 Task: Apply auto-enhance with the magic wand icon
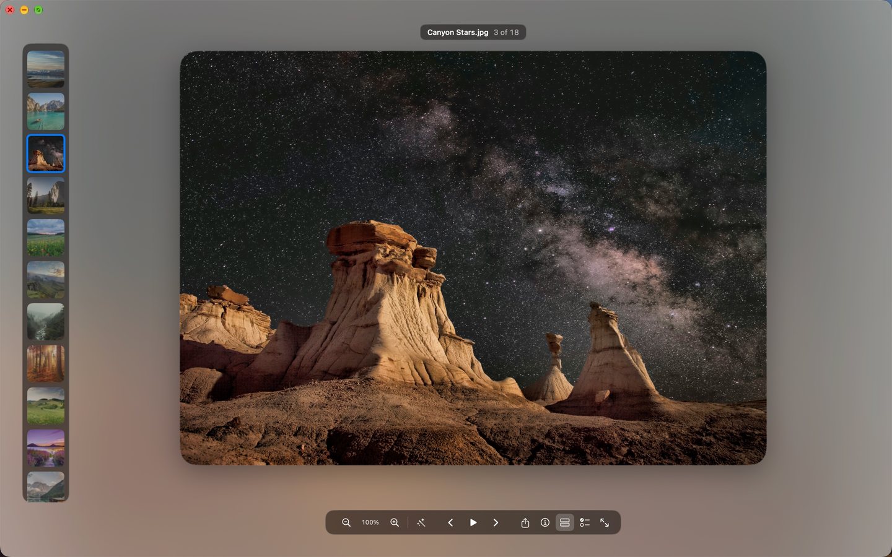[x=421, y=522]
